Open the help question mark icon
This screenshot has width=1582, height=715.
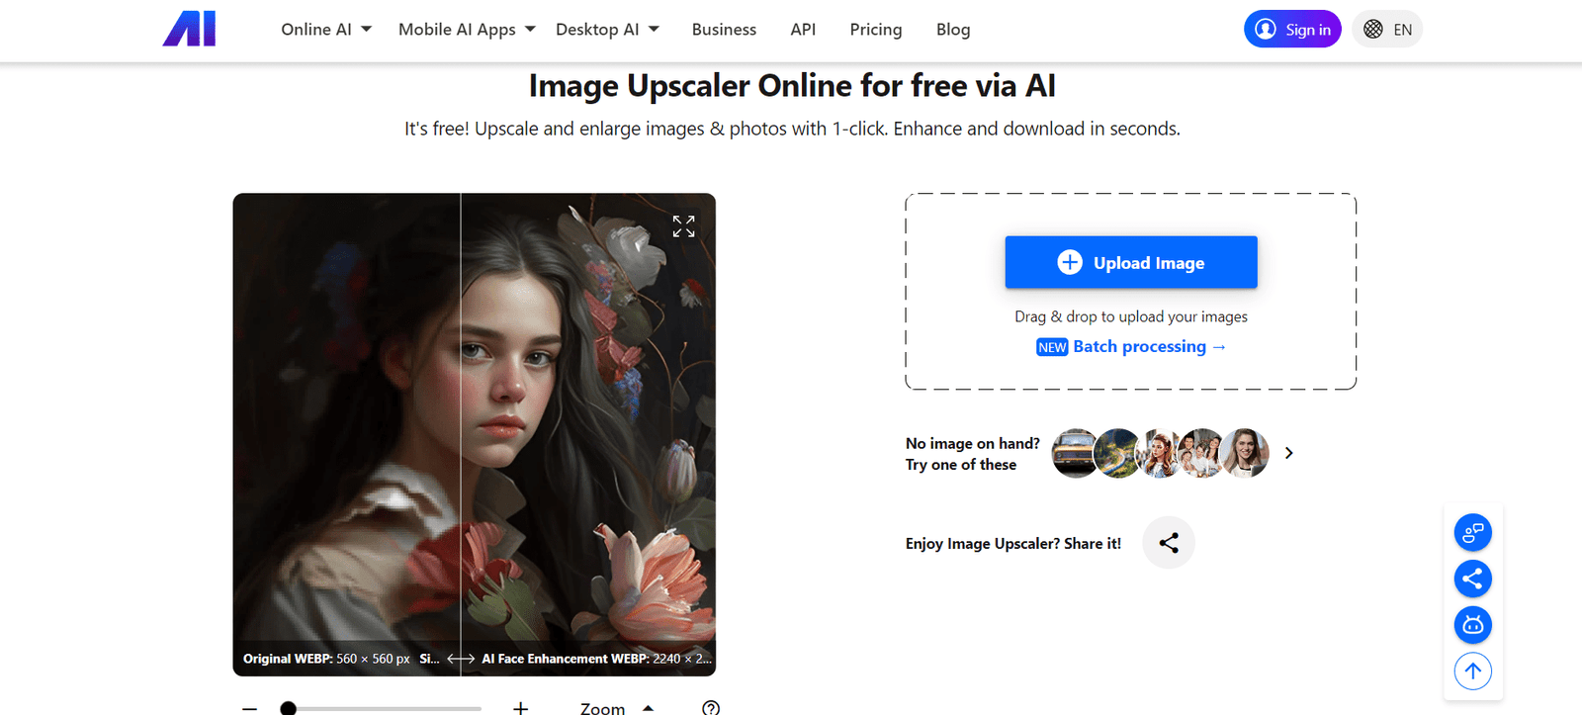pos(710,707)
